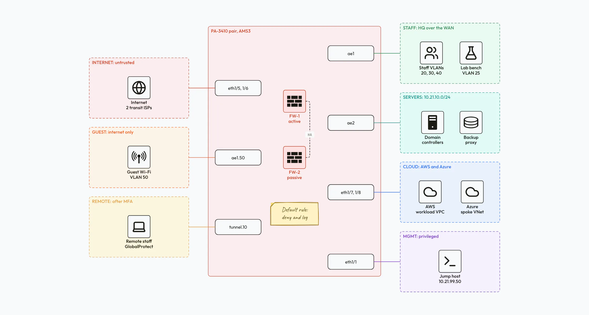Screen dimensions: 589x315
Task: Click the eth1/7, 1/8 interface box
Action: pos(351,192)
